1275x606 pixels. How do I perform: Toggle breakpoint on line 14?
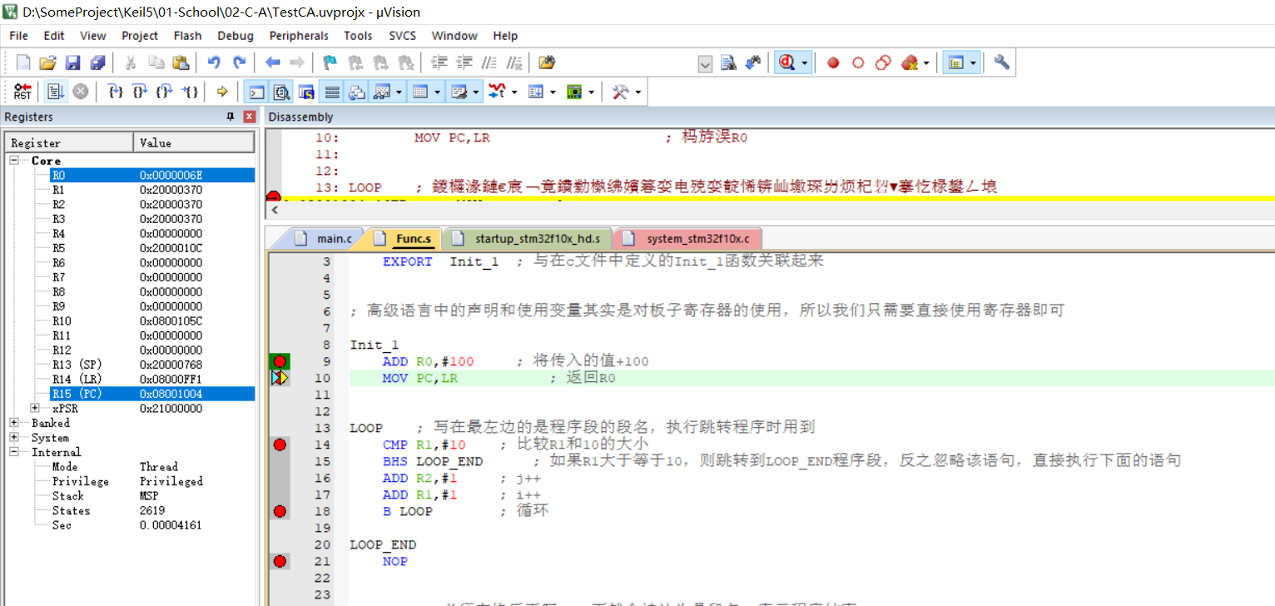[x=280, y=445]
